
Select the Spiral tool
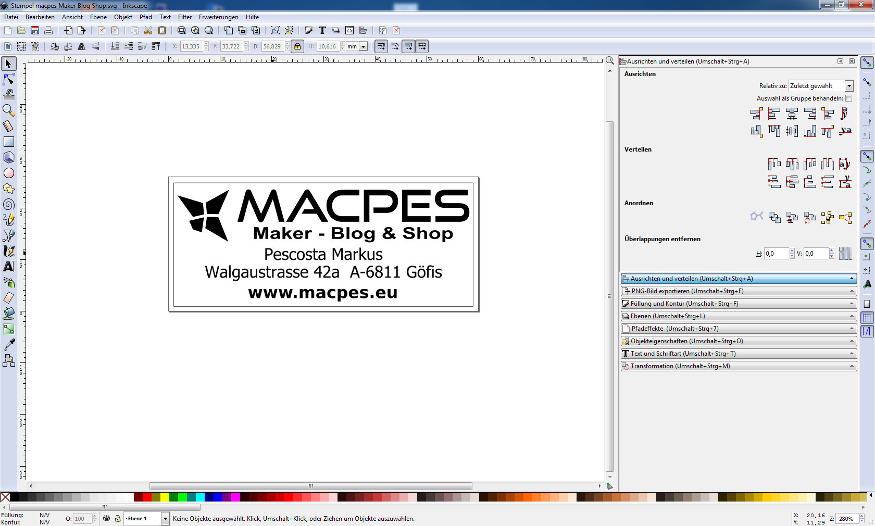click(8, 204)
